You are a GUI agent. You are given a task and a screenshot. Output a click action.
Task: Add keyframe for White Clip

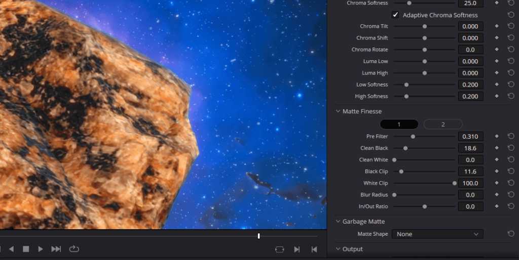[497, 183]
